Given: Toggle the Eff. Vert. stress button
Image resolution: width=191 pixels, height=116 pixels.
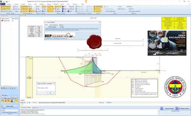Looking at the screenshot, I should click(x=50, y=11).
